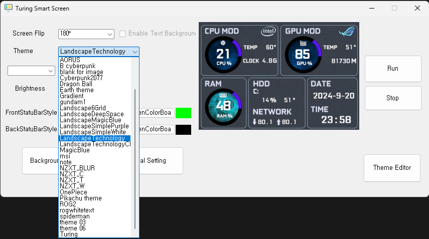This screenshot has width=429, height=239.
Task: Close the Turing Smart Screen window
Action: pyautogui.click(x=417, y=8)
